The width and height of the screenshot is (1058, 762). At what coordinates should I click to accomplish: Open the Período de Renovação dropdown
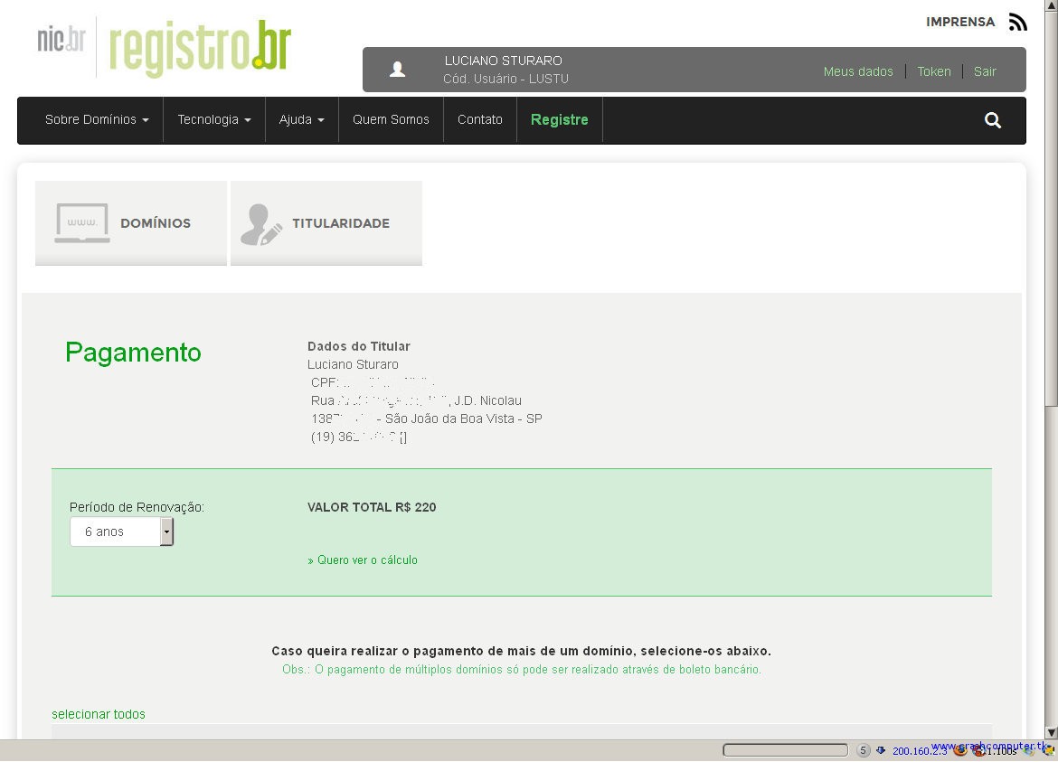click(121, 532)
